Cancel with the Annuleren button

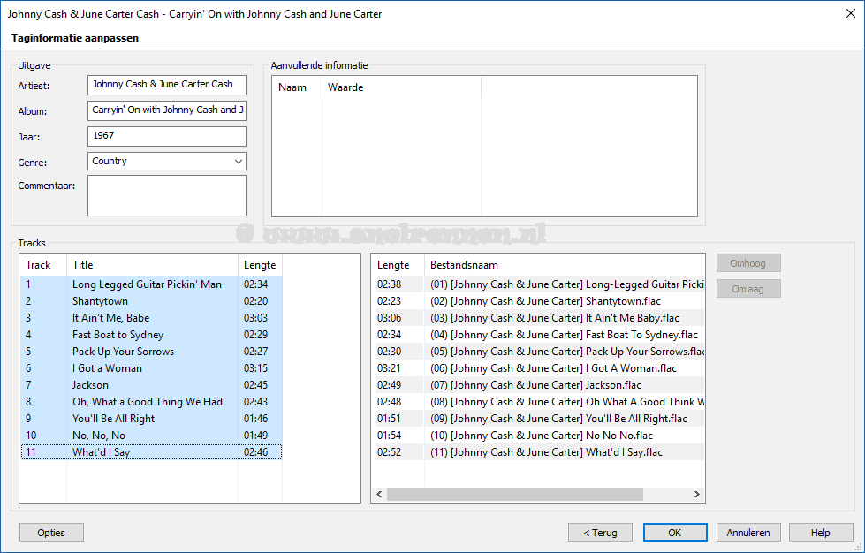coord(748,533)
